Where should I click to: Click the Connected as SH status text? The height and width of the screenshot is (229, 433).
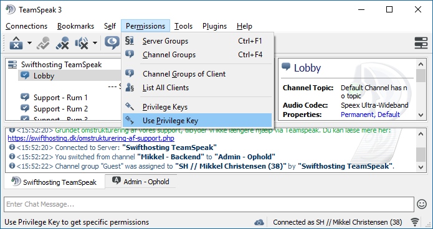(x=338, y=222)
